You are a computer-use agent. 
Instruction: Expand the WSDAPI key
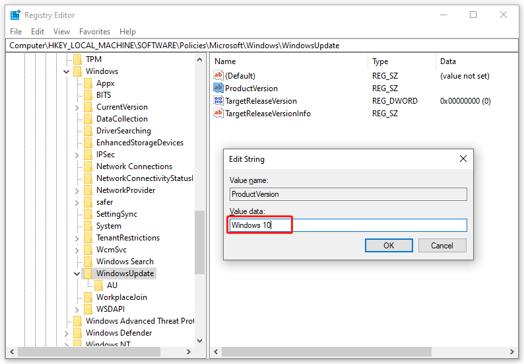(x=77, y=309)
